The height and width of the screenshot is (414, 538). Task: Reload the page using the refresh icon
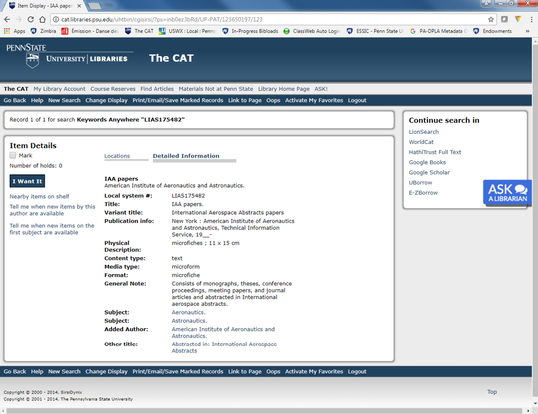coord(32,19)
